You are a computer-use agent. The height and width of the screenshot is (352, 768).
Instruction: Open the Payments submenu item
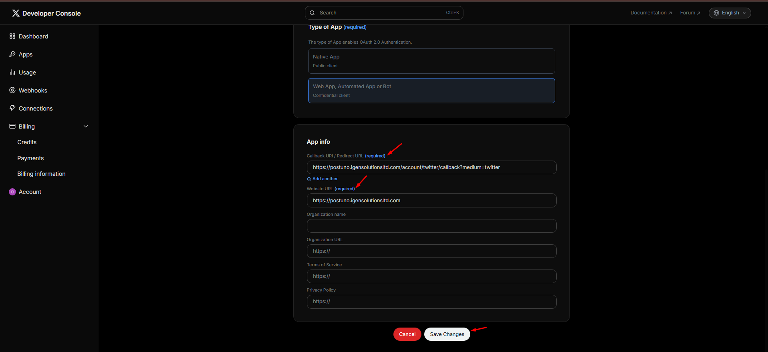30,158
